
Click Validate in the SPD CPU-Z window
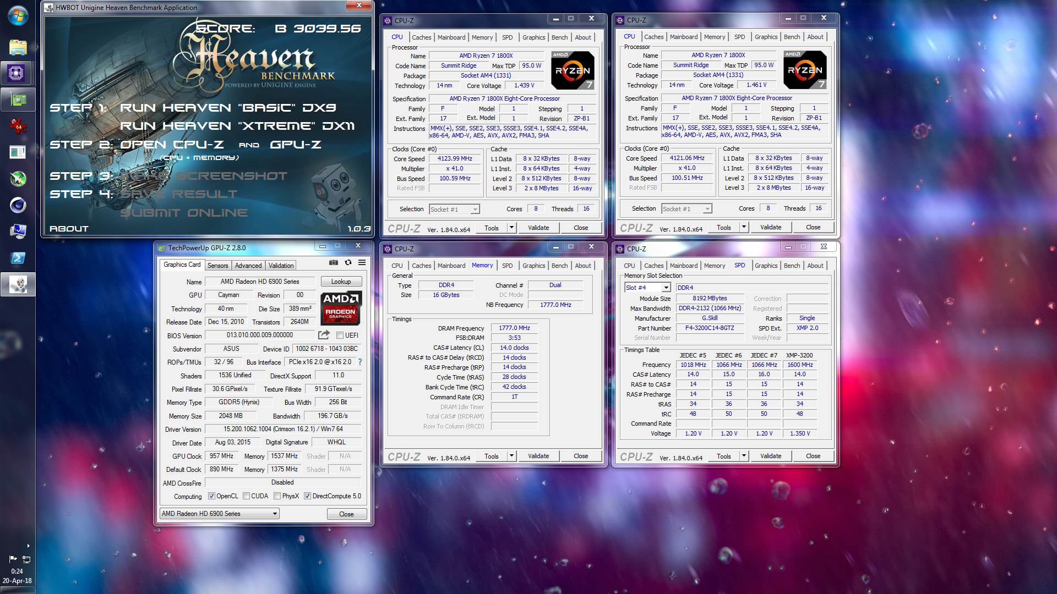click(x=771, y=456)
